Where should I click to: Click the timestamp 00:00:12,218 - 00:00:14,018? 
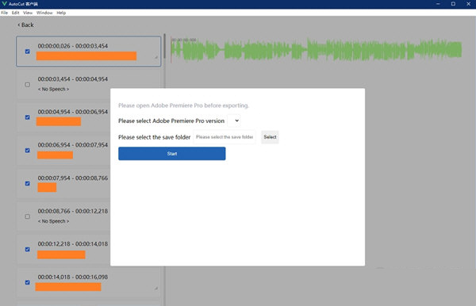[x=73, y=244]
